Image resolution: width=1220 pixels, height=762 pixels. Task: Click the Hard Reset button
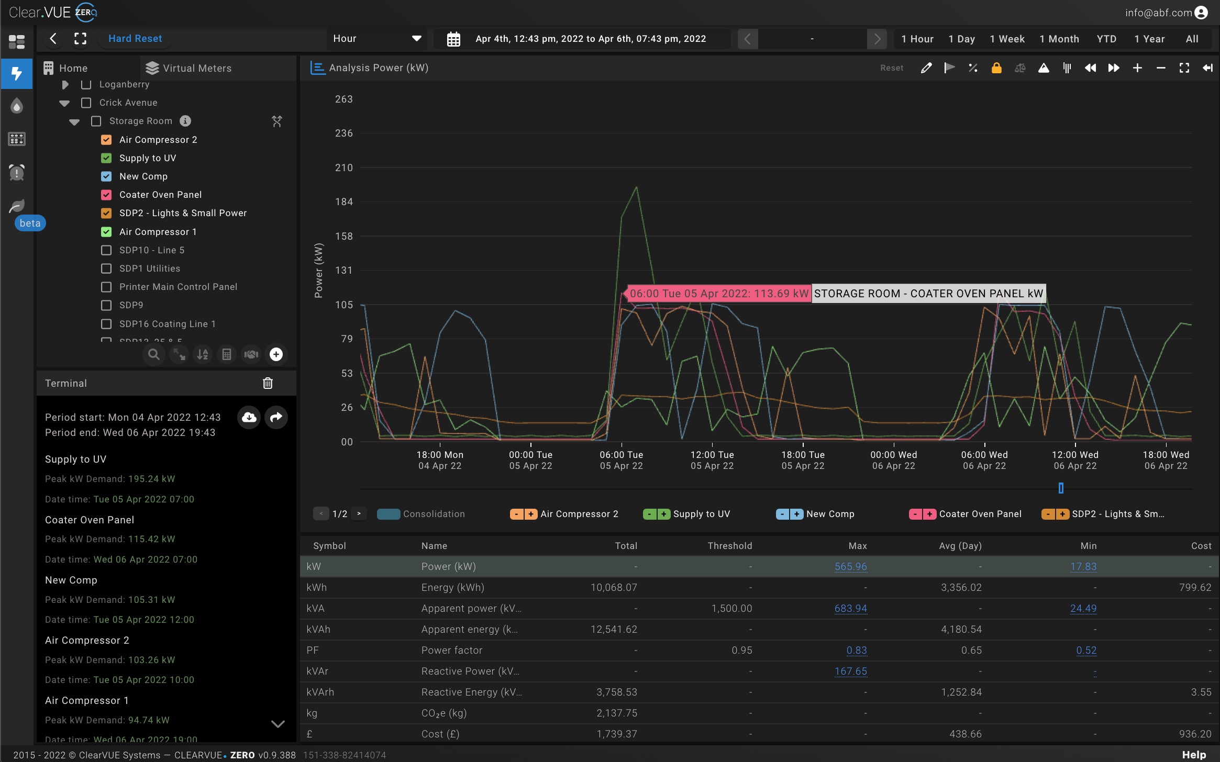135,39
